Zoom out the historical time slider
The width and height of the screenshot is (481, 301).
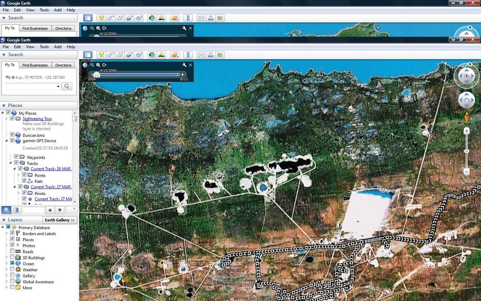[x=92, y=65]
